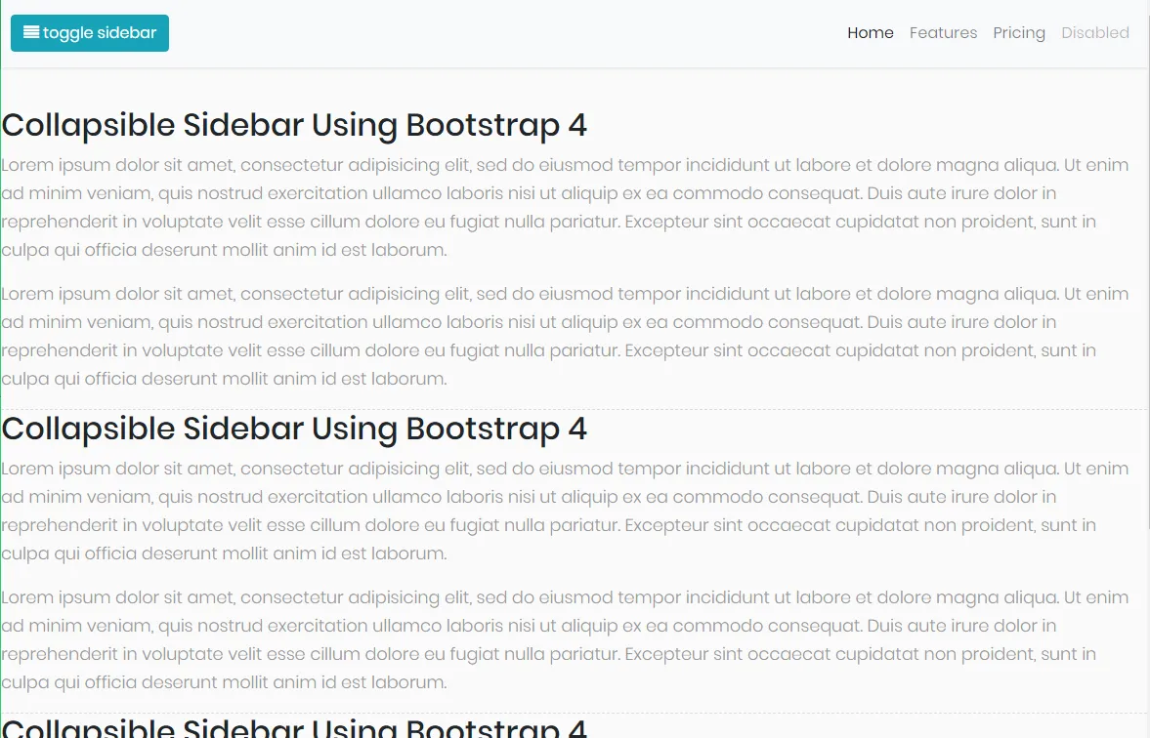Go to the Features nav item
This screenshot has height=738, width=1150.
click(x=943, y=33)
